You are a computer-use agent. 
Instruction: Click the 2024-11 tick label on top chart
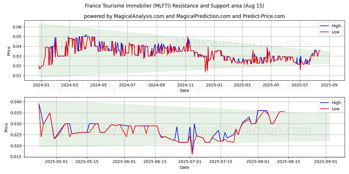tap(186, 85)
